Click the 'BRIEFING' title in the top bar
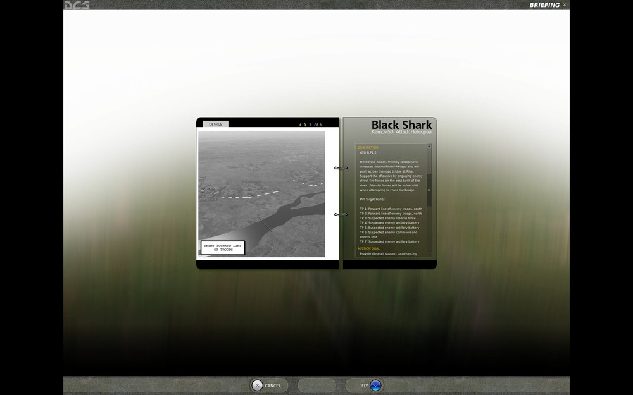Image resolution: width=633 pixels, height=395 pixels. (544, 5)
